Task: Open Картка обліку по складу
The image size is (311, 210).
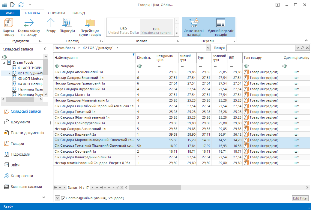Action: 29,27
